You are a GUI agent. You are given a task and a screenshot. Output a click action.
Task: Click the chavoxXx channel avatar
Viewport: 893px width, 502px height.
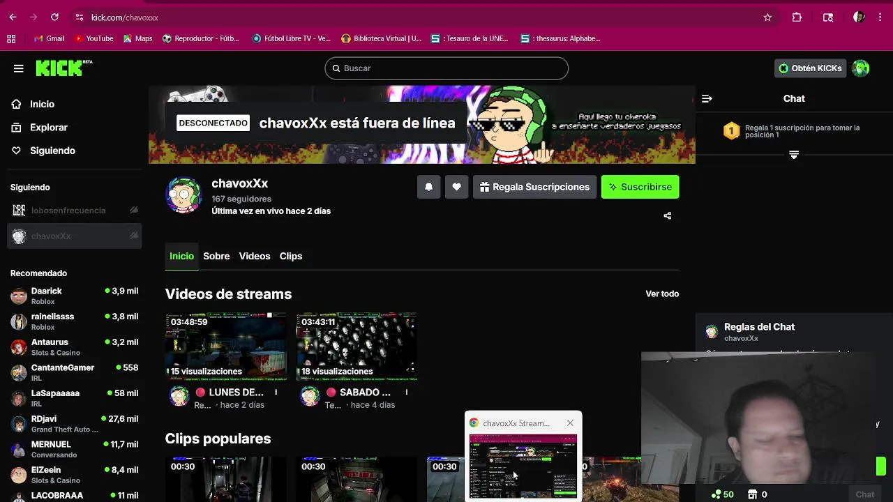pyautogui.click(x=183, y=195)
